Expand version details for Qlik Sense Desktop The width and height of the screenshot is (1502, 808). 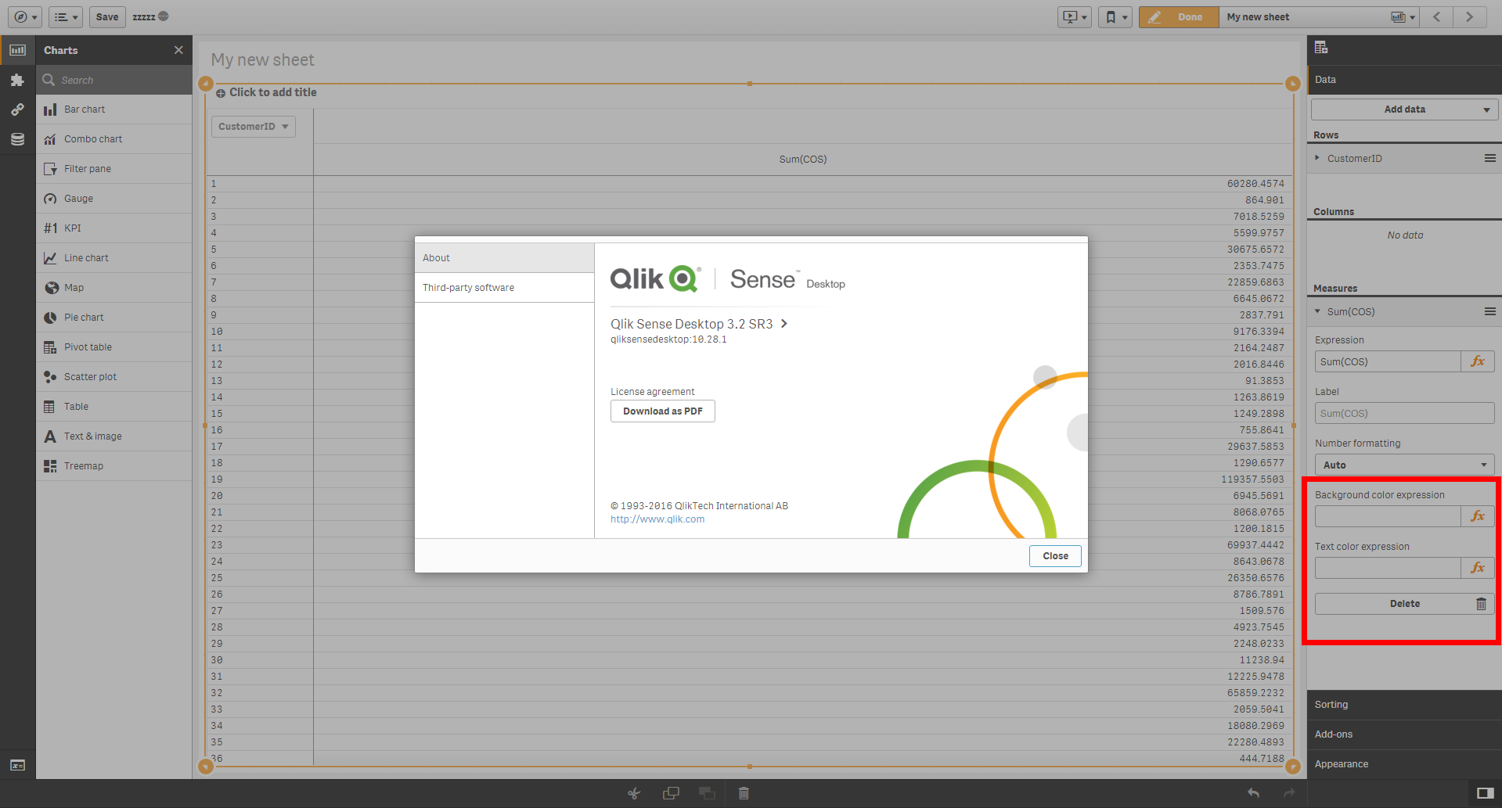(784, 324)
